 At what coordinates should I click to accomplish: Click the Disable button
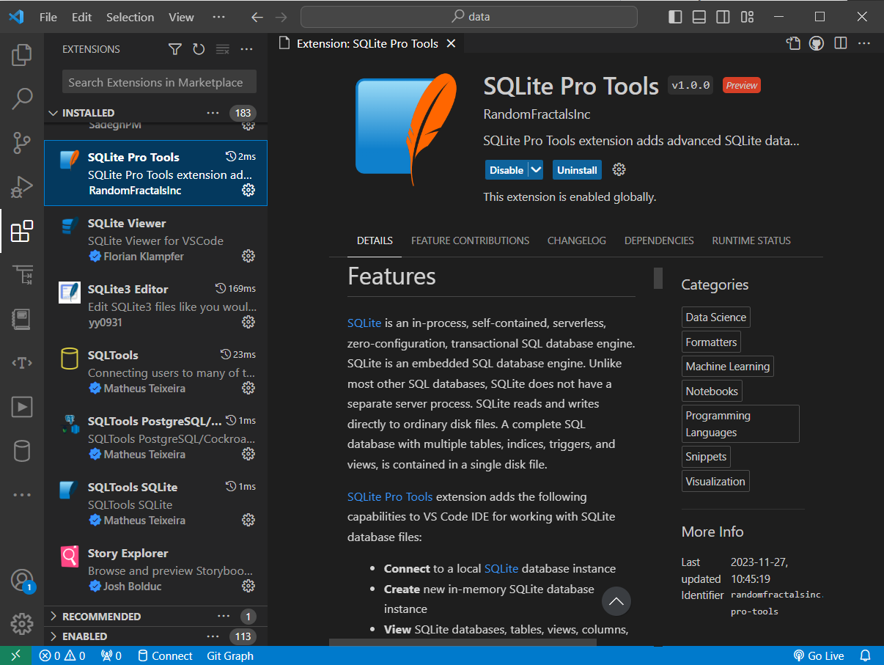point(507,169)
